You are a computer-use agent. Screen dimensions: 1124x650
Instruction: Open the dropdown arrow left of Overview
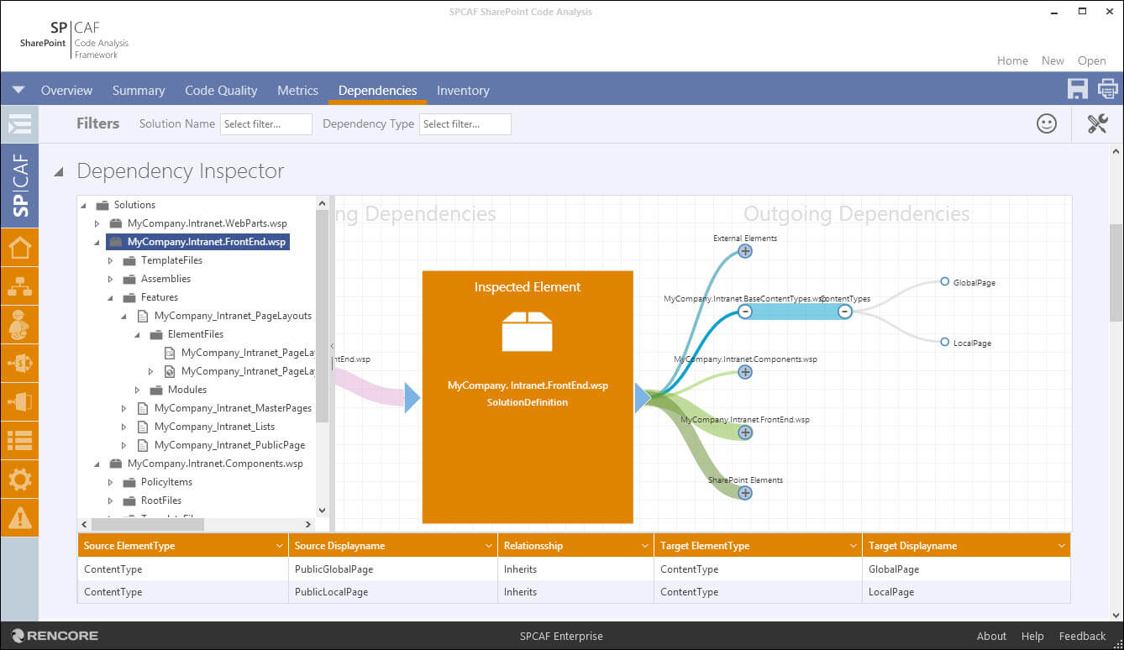18,90
